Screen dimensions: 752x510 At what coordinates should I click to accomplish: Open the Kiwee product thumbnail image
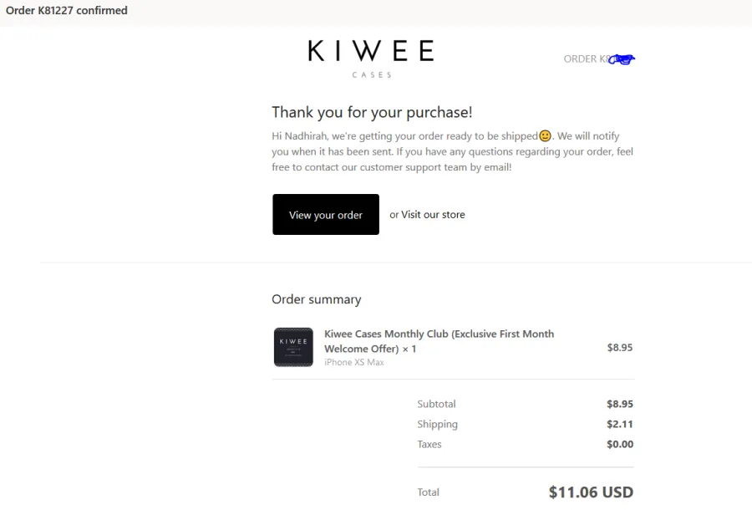[x=293, y=347]
